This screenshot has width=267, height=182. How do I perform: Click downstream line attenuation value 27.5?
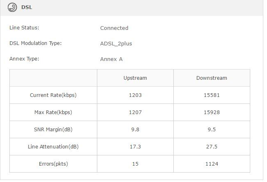211,147
